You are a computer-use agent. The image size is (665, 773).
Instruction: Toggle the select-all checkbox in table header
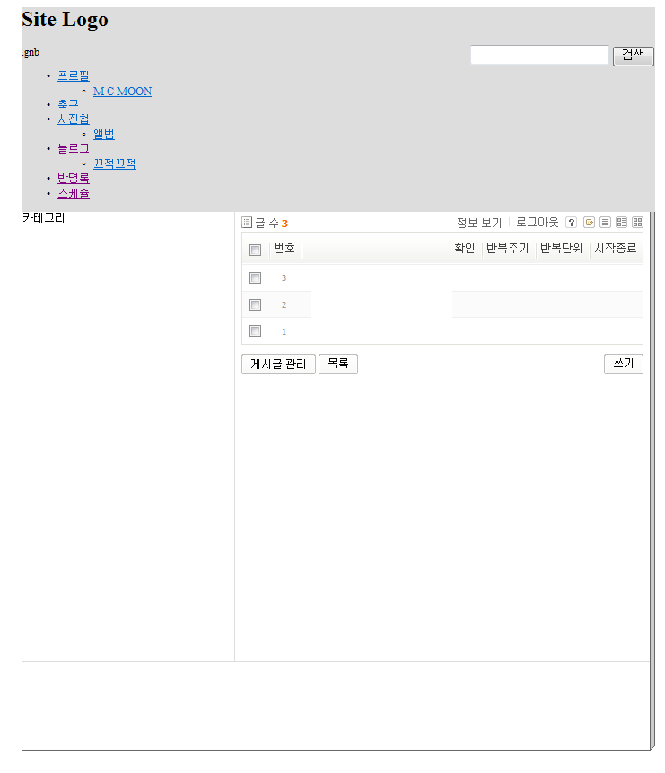pyautogui.click(x=255, y=250)
